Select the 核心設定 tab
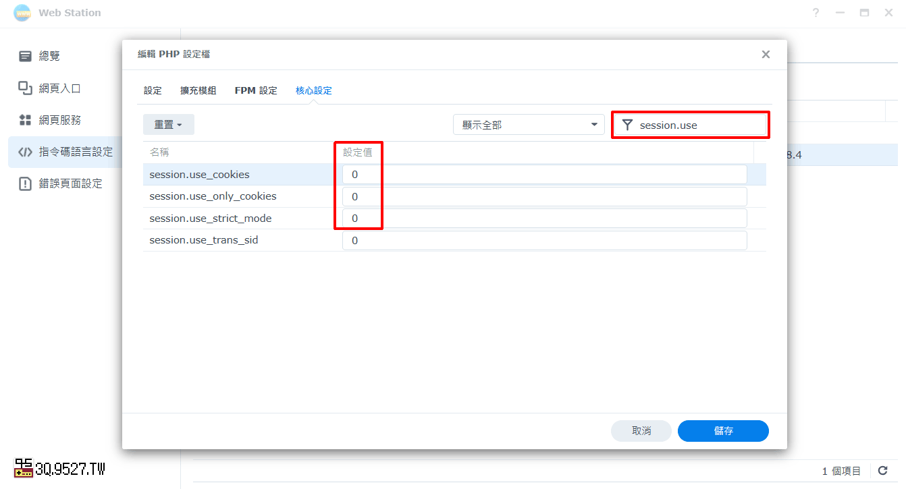The width and height of the screenshot is (906, 489). [x=314, y=90]
